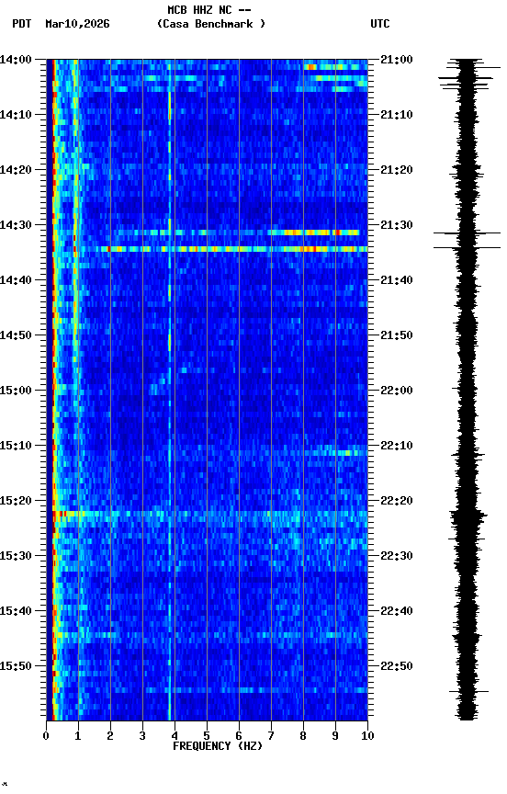Click the 22:00 UTC time label
Screen dimensions: 507x794
pyautogui.click(x=397, y=391)
